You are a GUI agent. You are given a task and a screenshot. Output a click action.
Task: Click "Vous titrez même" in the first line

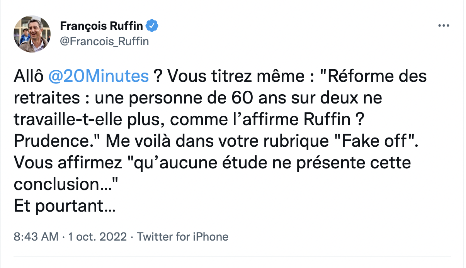[x=223, y=76]
